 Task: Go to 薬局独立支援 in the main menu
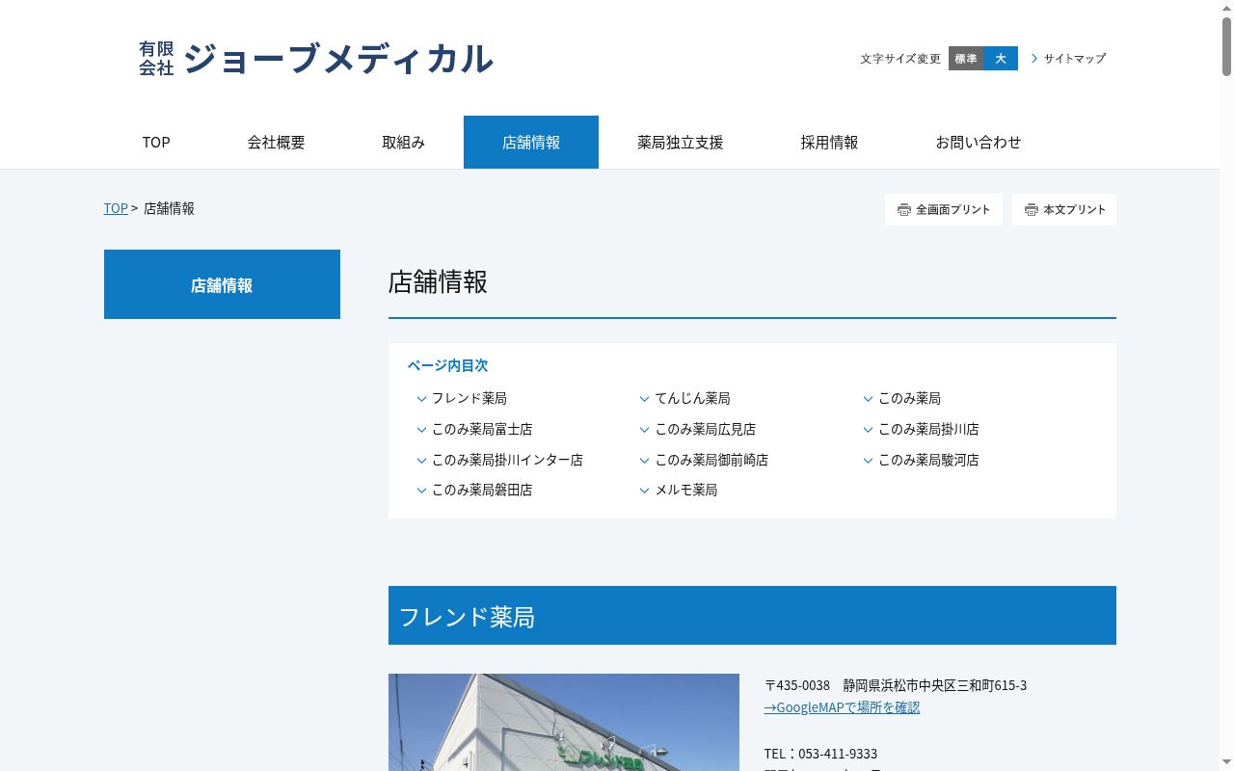(680, 142)
